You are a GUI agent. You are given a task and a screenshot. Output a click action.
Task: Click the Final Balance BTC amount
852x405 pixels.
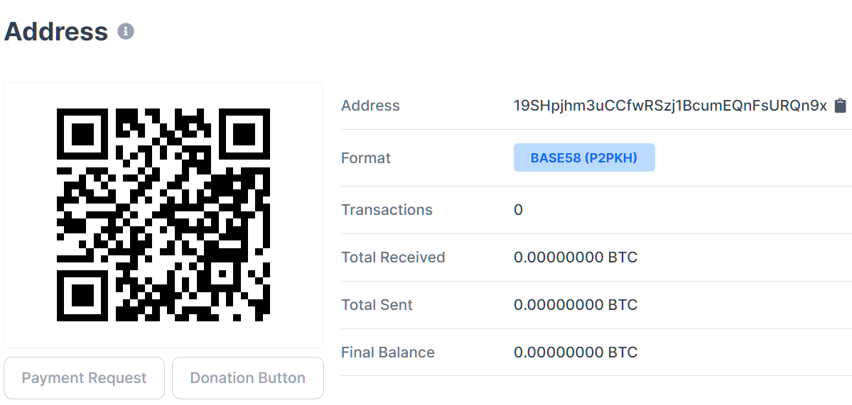(x=576, y=353)
